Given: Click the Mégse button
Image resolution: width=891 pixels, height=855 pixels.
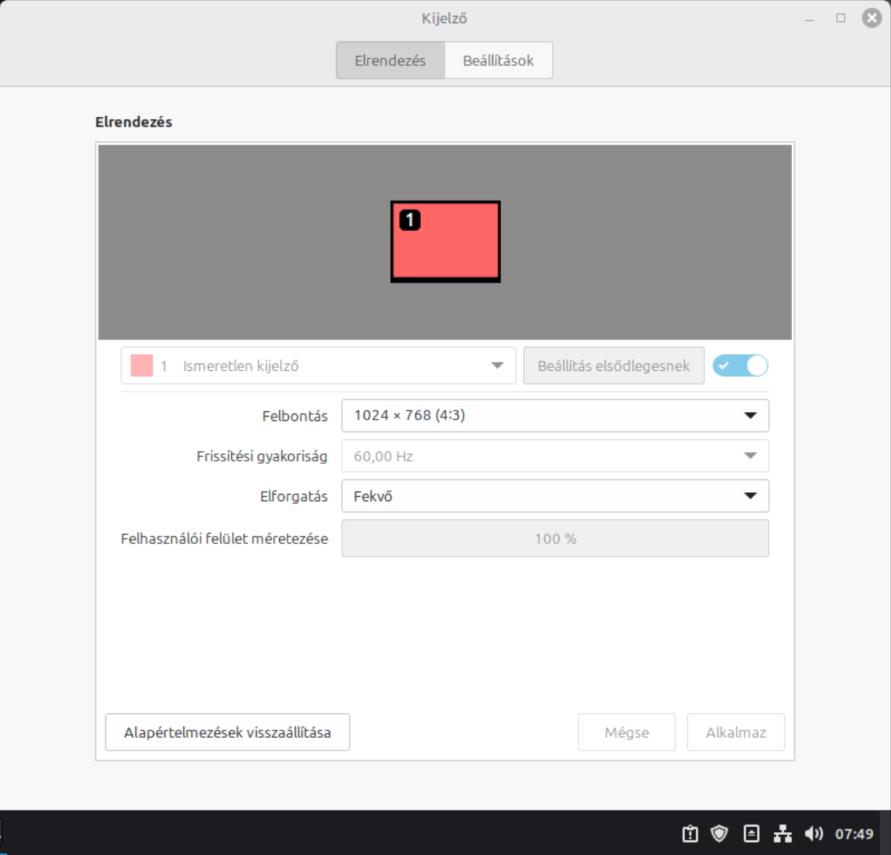Looking at the screenshot, I should point(626,733).
